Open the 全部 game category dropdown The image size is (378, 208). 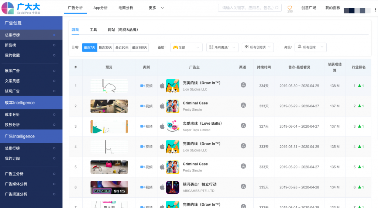tap(186, 48)
